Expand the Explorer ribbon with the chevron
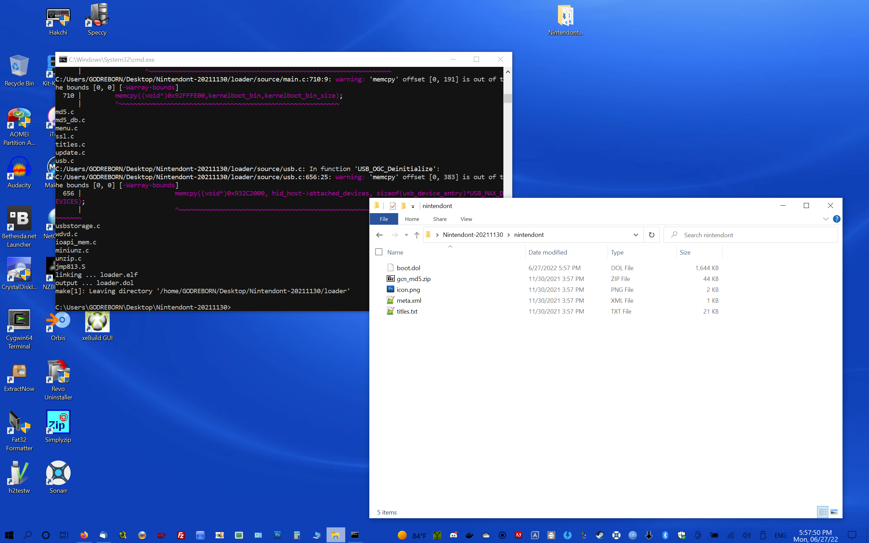The image size is (869, 543). (x=826, y=219)
